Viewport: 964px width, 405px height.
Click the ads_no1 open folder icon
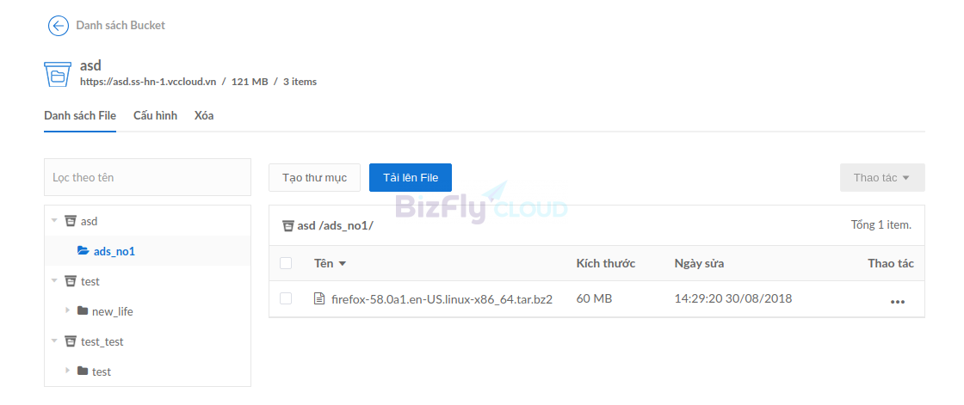83,251
